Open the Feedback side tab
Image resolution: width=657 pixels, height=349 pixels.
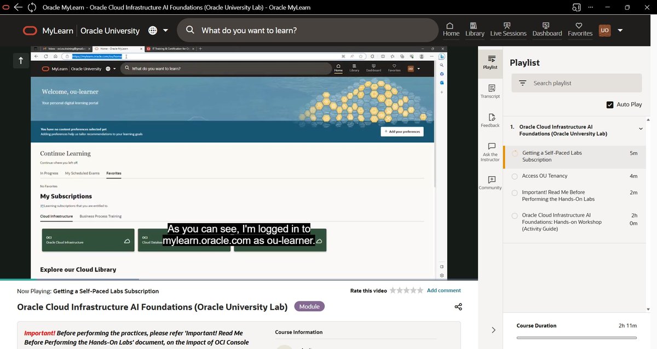[490, 120]
